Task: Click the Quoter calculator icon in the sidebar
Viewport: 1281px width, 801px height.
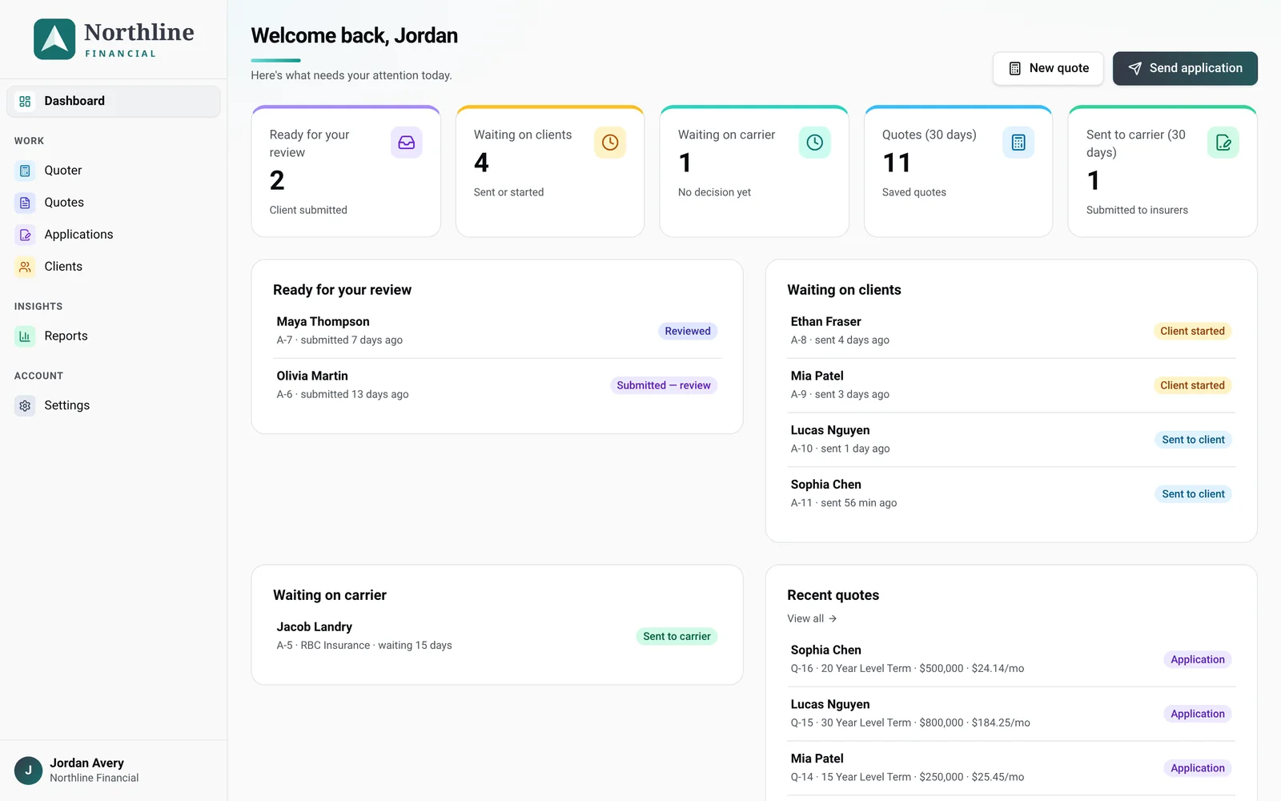Action: (x=25, y=171)
